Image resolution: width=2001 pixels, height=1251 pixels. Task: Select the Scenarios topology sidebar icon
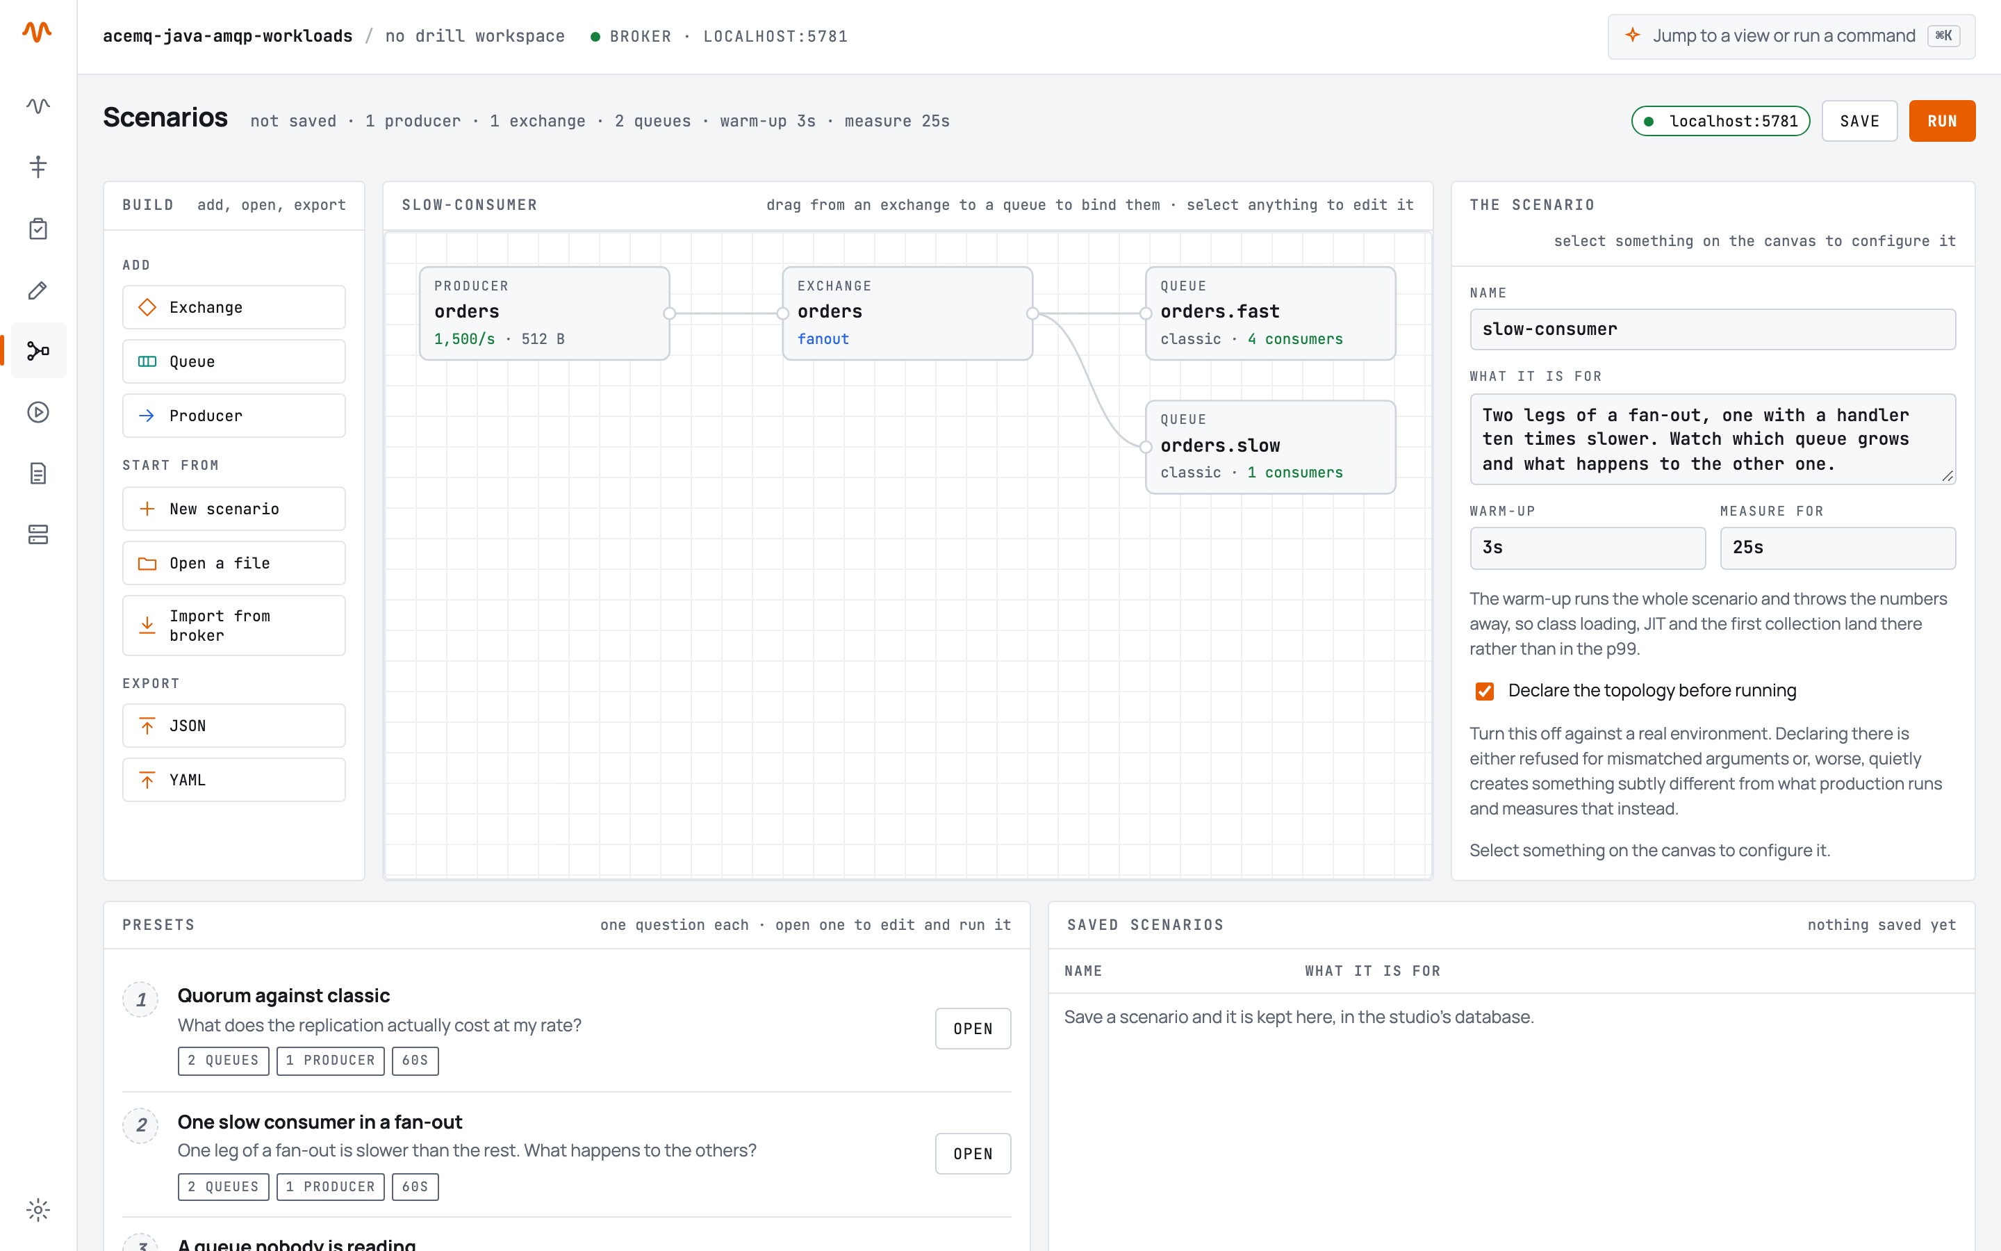coord(38,351)
